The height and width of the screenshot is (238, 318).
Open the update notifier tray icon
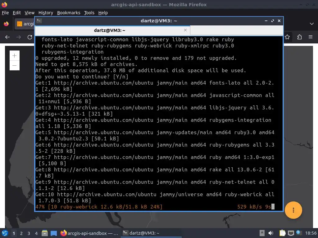click(x=299, y=233)
